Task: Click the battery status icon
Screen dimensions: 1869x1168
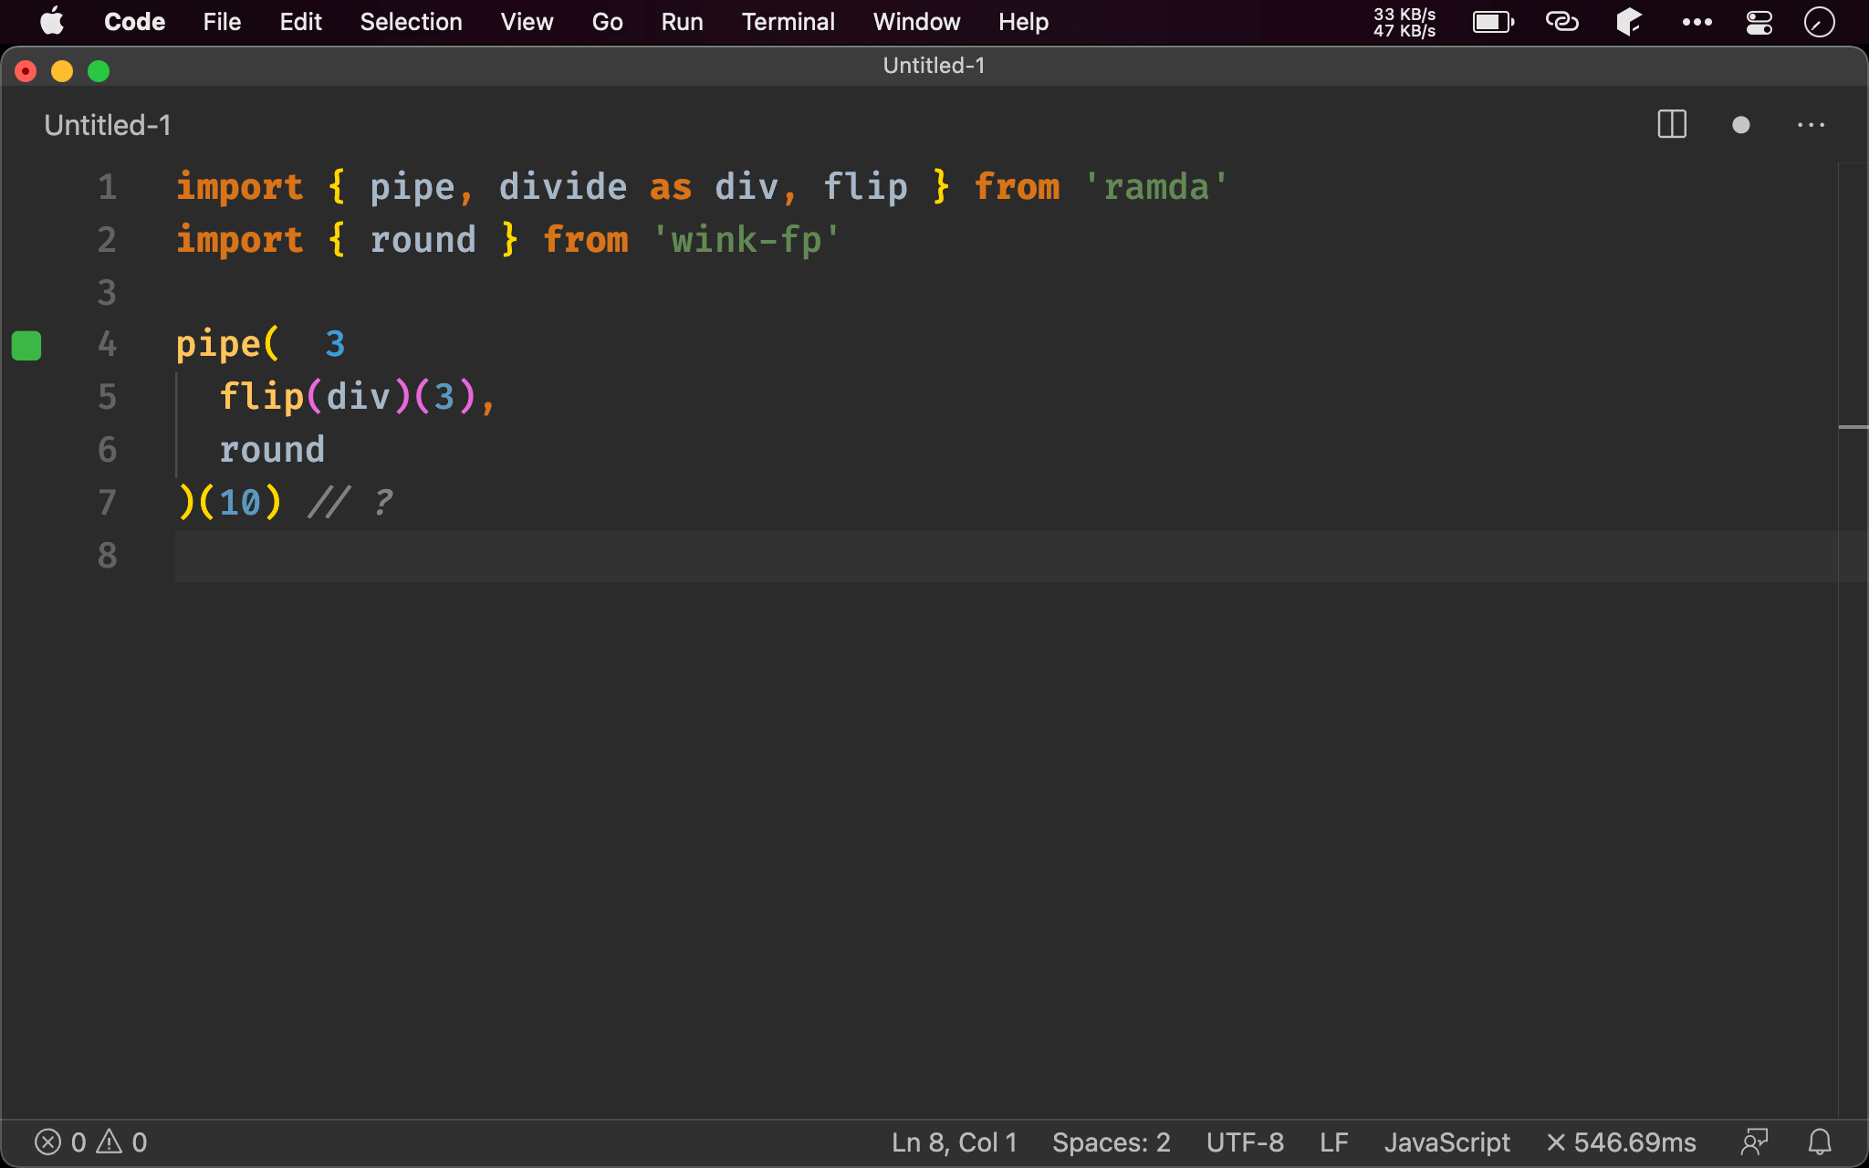Action: [1493, 21]
